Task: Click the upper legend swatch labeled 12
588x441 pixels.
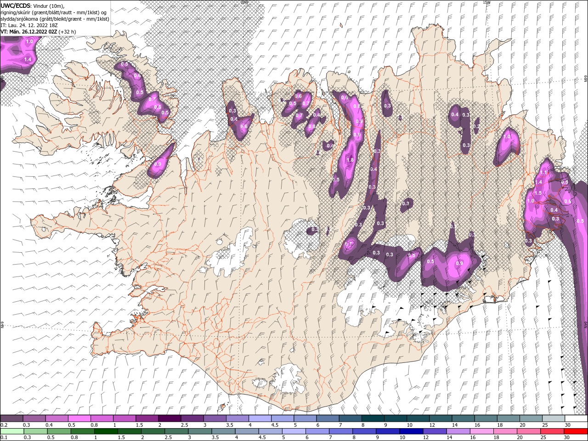Action: [440, 418]
